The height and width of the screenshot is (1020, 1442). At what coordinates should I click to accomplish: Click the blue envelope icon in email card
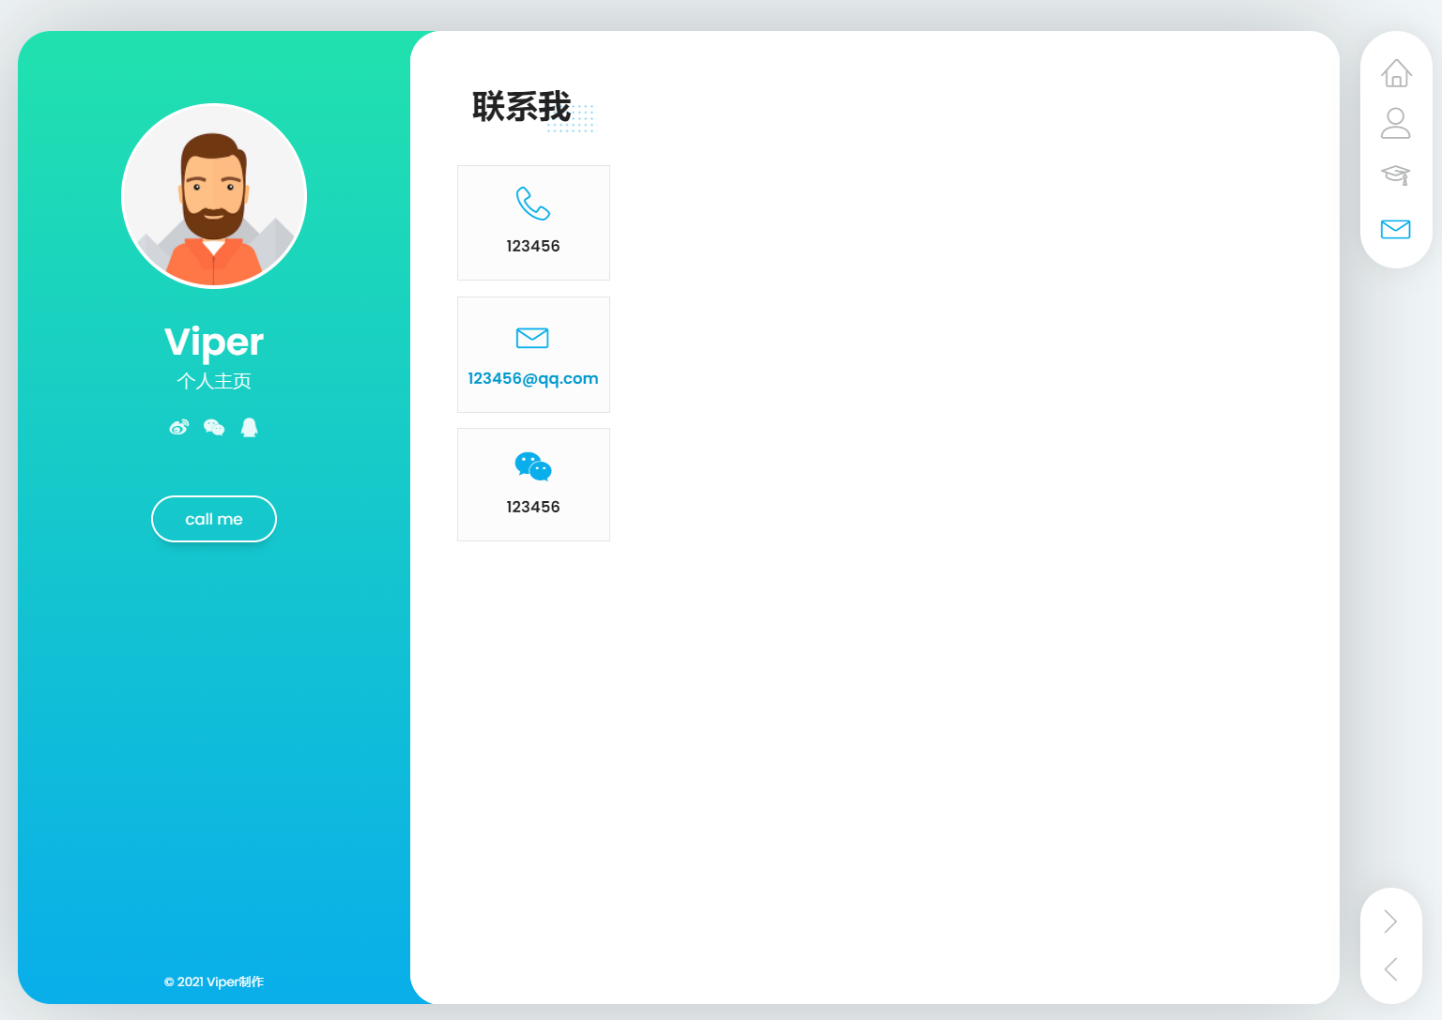tap(532, 338)
